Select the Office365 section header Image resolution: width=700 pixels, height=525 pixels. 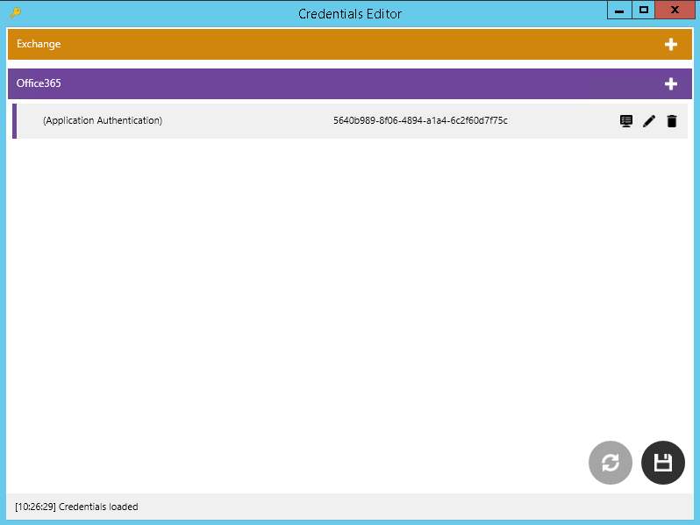[350, 83]
